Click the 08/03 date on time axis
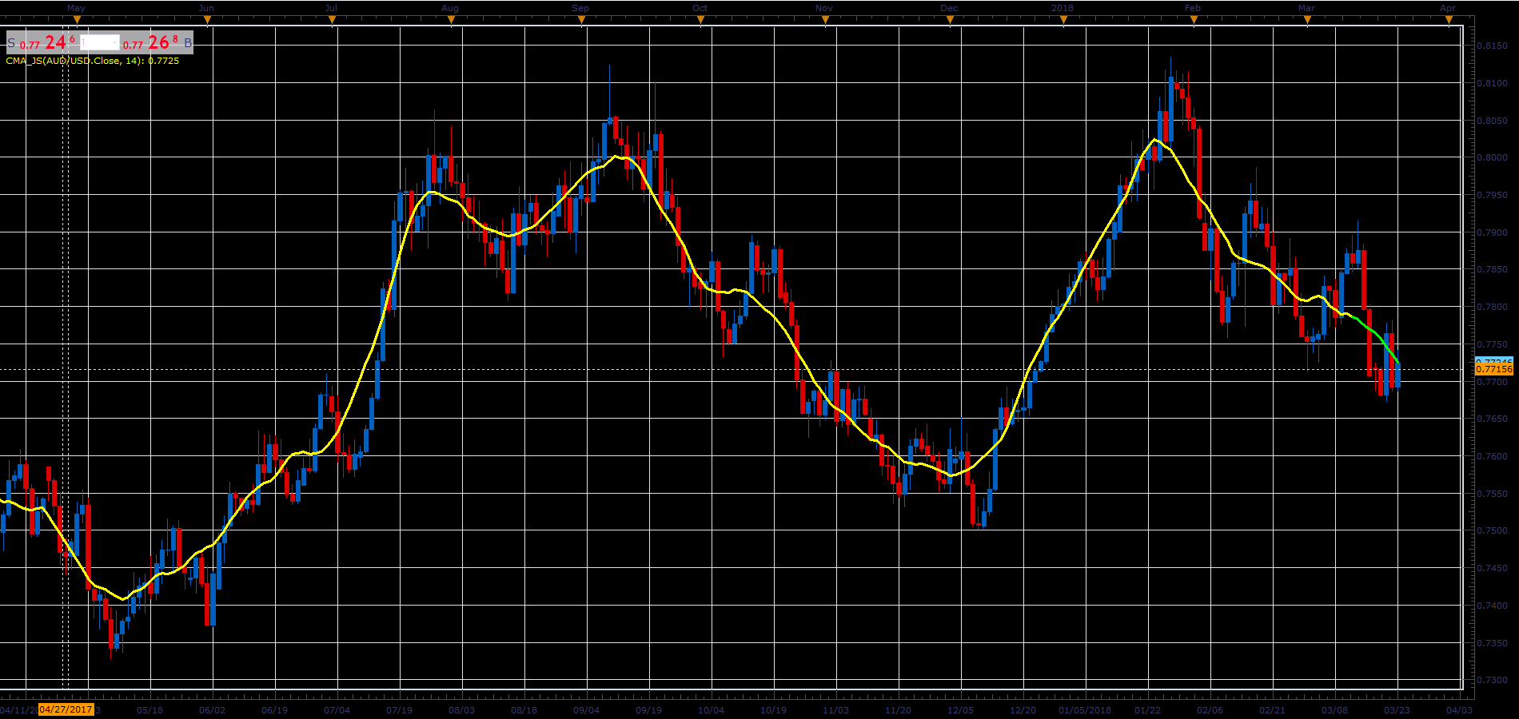1519x719 pixels. [x=461, y=710]
